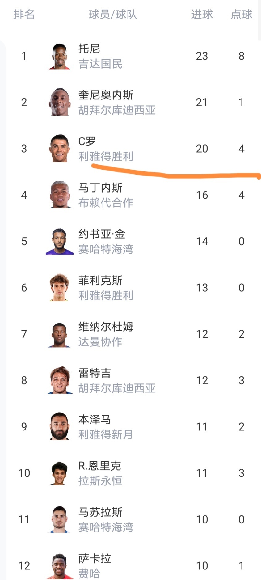261x580 pixels.
Task: Open the 吉达国民 team link under 托尼
Action: pos(100,64)
